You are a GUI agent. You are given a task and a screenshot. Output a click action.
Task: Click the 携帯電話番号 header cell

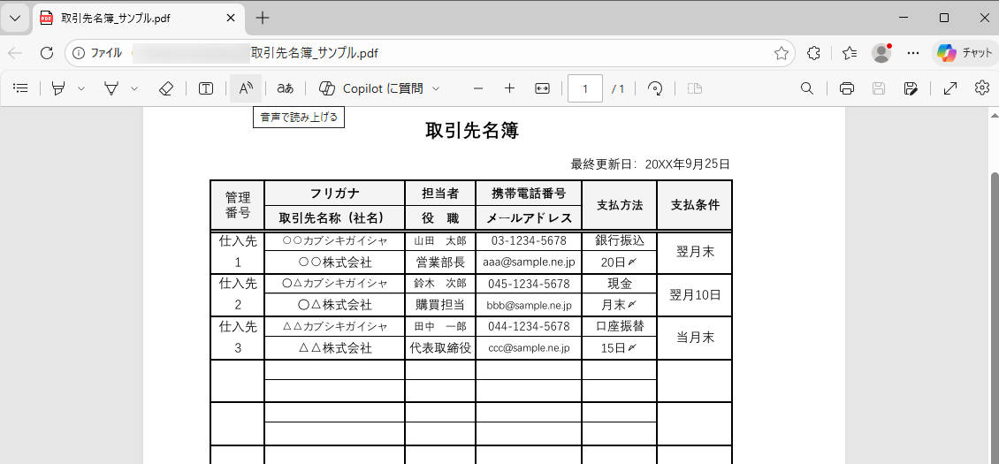pyautogui.click(x=529, y=194)
